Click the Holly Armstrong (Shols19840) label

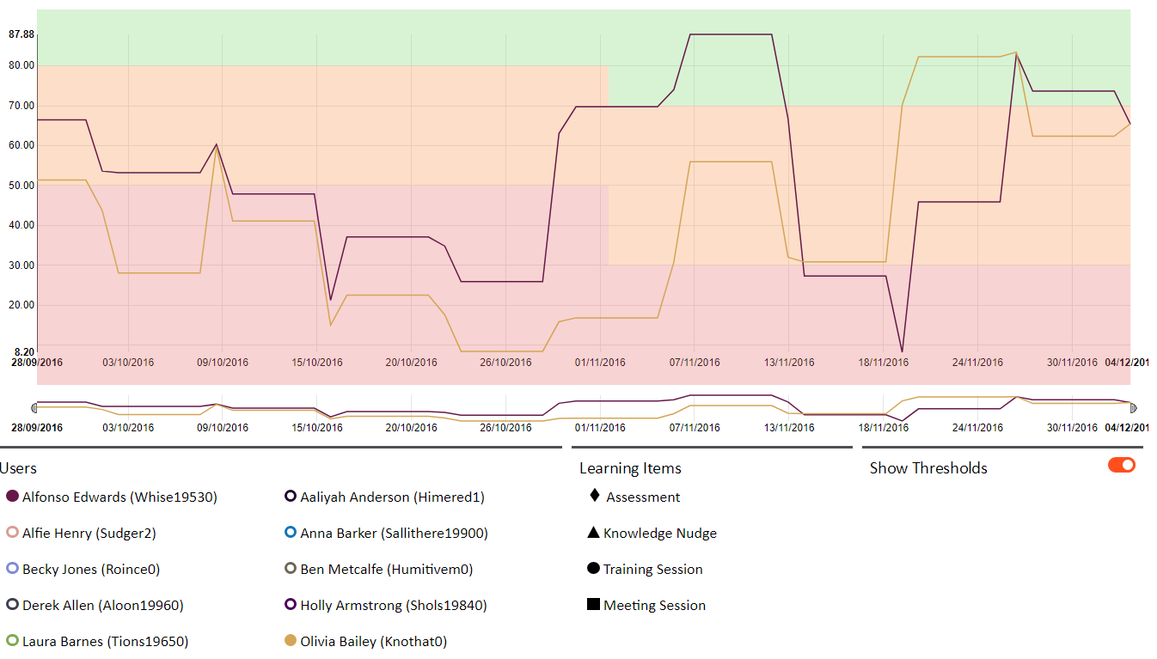[x=393, y=605]
